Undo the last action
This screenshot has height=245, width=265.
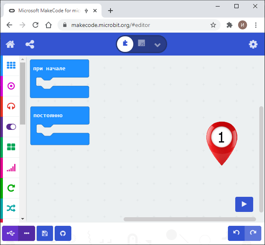coord(236,233)
